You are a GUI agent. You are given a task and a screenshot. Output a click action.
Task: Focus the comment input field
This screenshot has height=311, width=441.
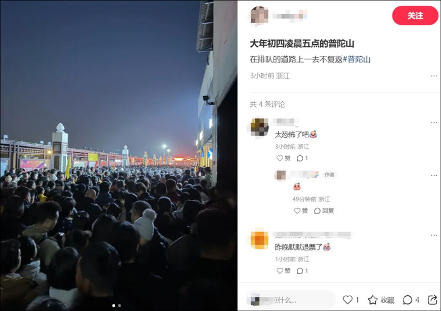pos(291,300)
